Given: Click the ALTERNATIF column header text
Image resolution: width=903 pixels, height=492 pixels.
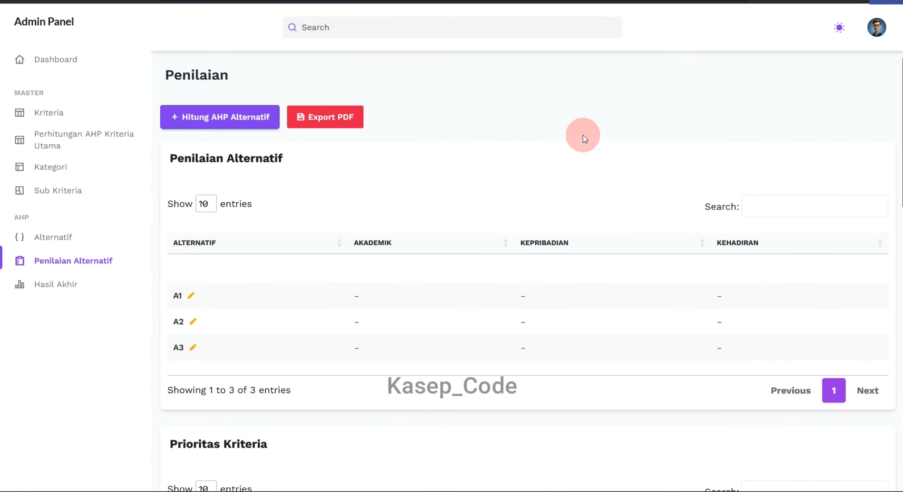Looking at the screenshot, I should click(194, 243).
